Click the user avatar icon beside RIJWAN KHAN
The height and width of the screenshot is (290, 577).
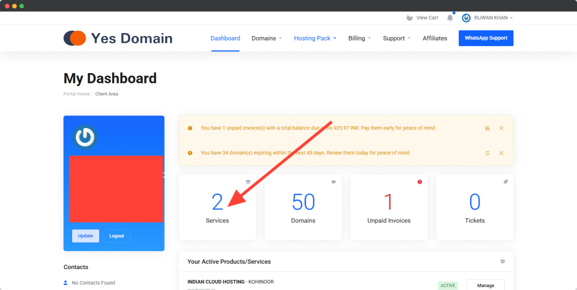coord(466,17)
